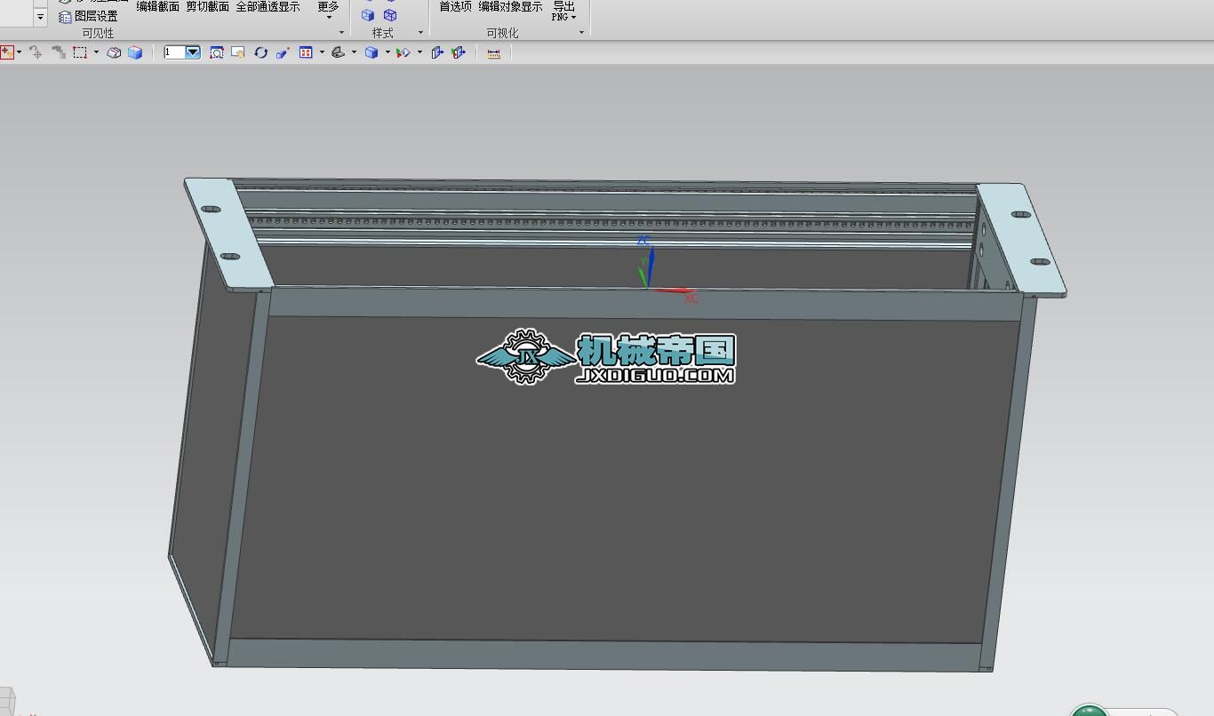This screenshot has width=1214, height=716.
Task: Click the 编辑截面 button
Action: pos(157,6)
